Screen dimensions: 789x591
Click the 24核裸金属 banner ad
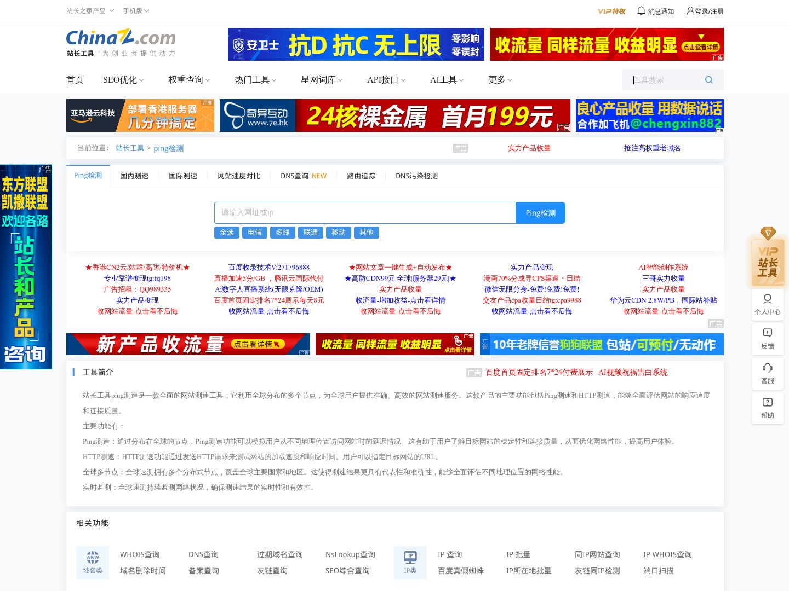tap(395, 115)
